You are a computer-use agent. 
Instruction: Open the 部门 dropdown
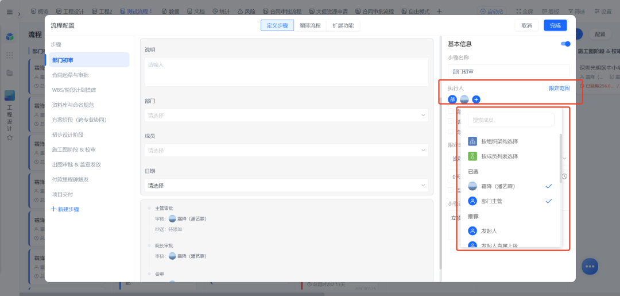[286, 116]
